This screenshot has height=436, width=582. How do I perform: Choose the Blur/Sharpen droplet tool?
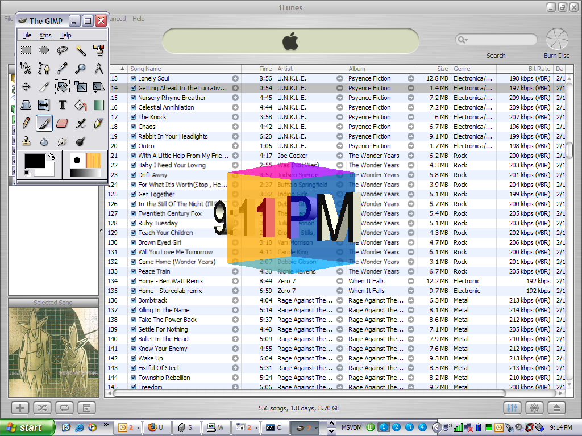click(44, 141)
